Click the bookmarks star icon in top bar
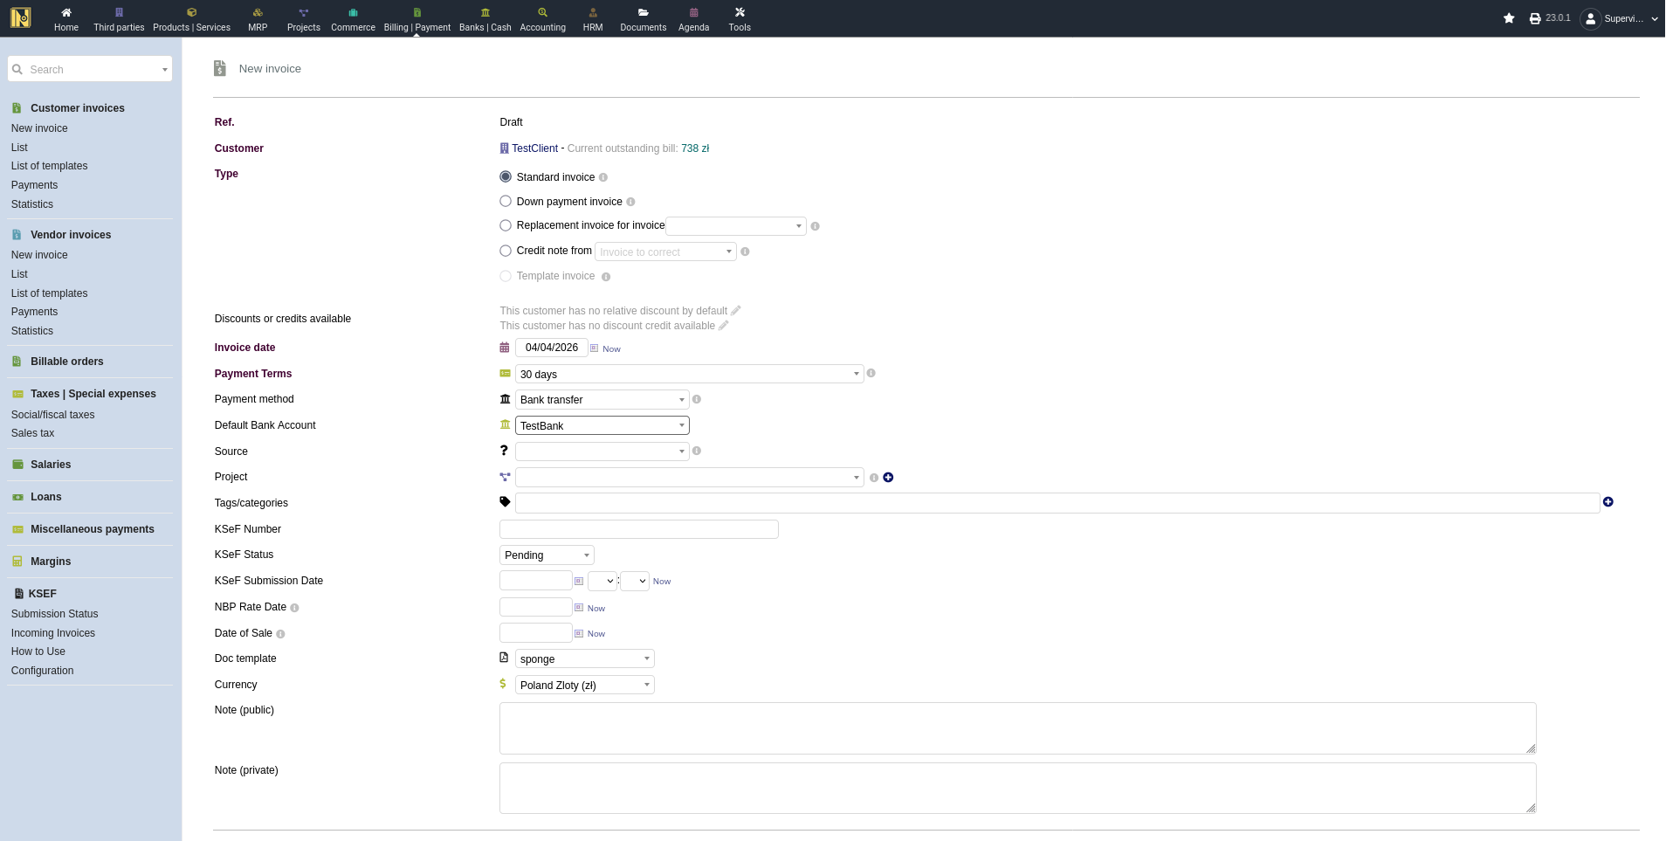Viewport: 1666px width, 841px height. coord(1509,18)
